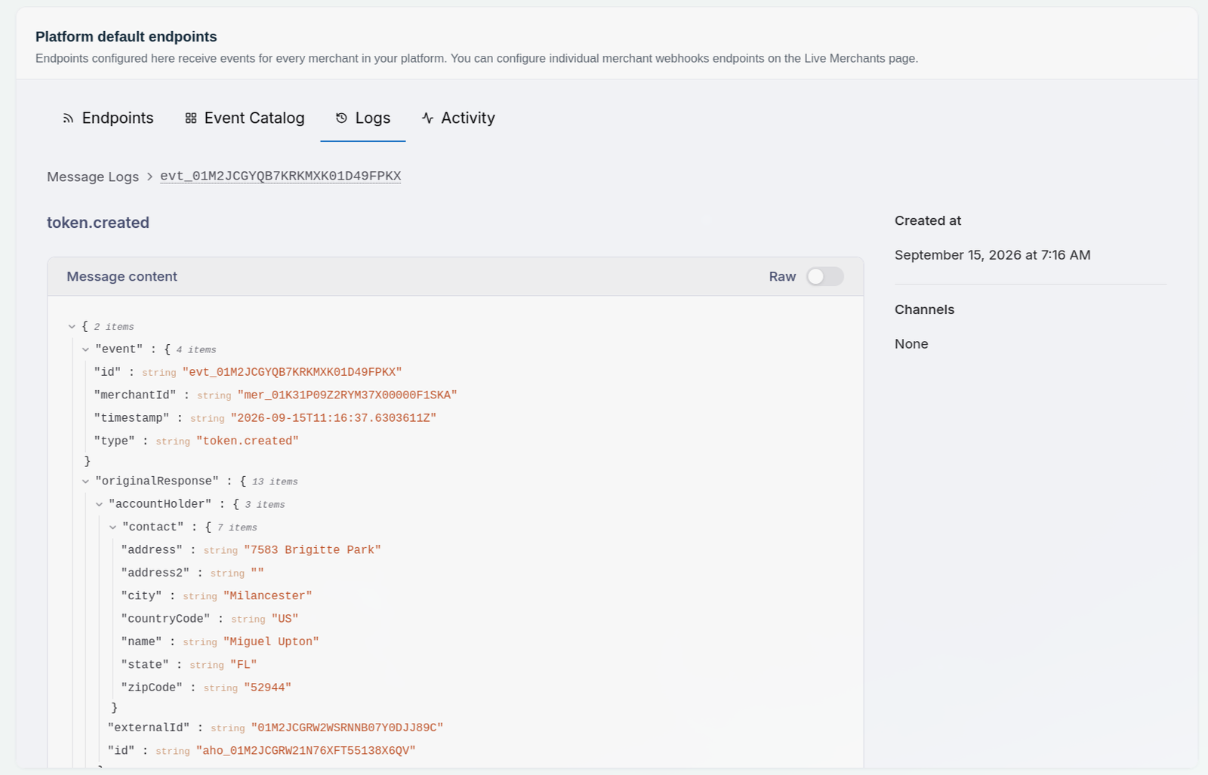Click the "13 items" count beside originalResponse

point(275,481)
